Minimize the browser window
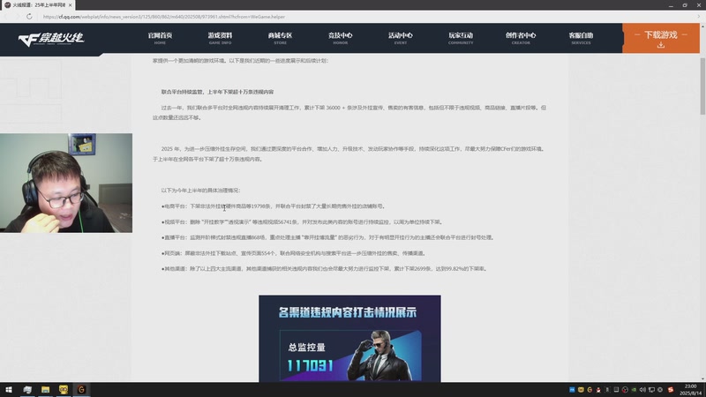This screenshot has width=706, height=397. pos(671,5)
